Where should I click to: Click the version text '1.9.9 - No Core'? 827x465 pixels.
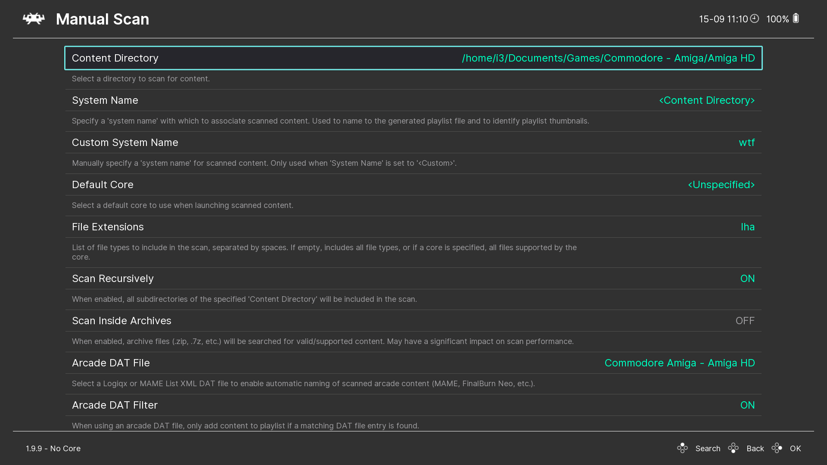tap(53, 448)
